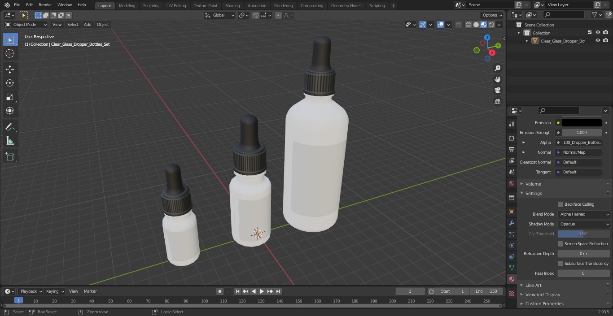
Task: Toggle Collection exclude checkbox in outliner
Action: pos(590,33)
